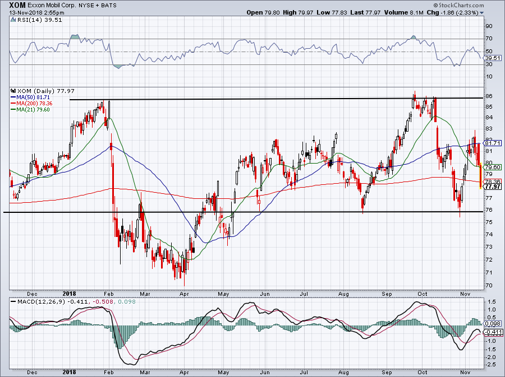The width and height of the screenshot is (505, 377).
Task: Click the boxed 81.71 price axis tag
Action: click(493, 143)
